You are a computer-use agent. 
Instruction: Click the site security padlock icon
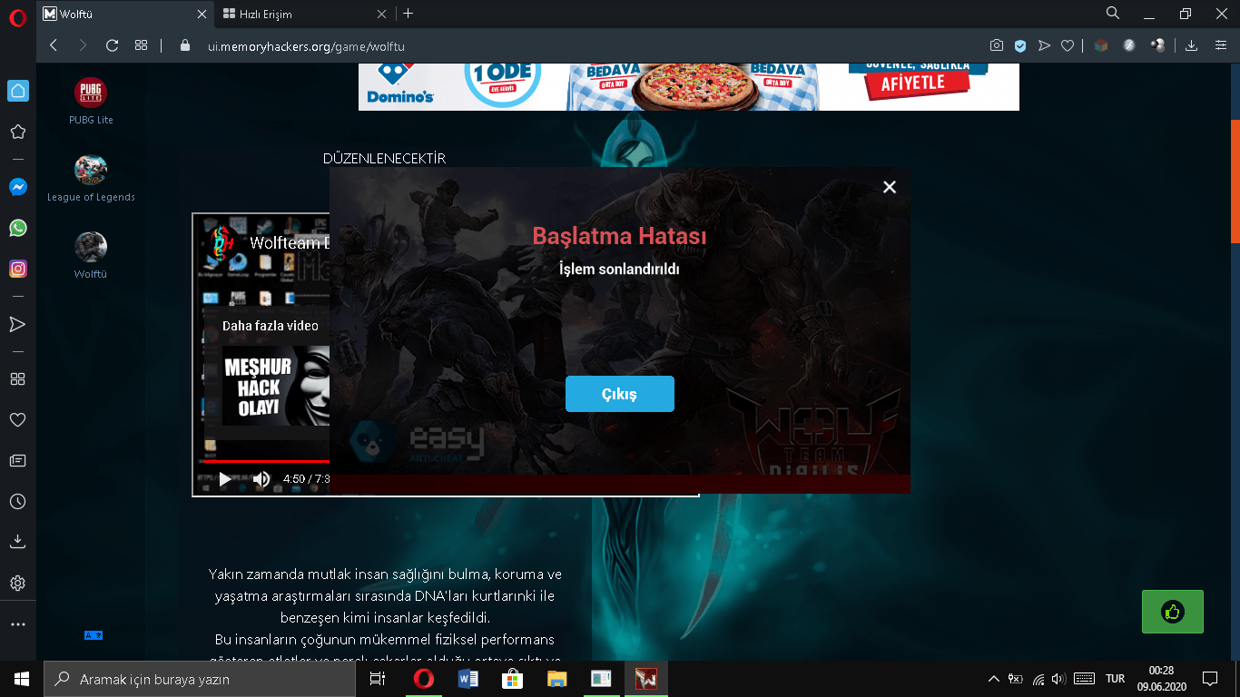pos(186,45)
